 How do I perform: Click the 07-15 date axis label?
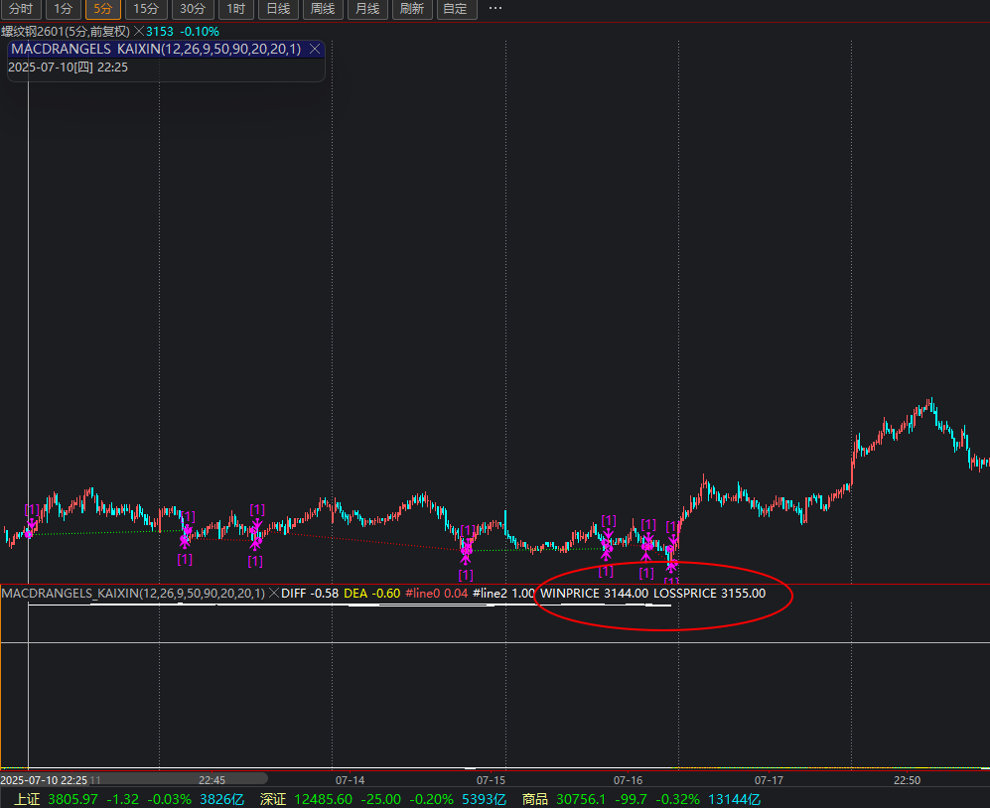(x=491, y=780)
